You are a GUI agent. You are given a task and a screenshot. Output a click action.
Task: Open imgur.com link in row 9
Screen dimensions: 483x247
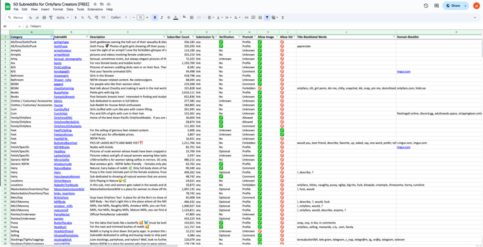[404, 72]
